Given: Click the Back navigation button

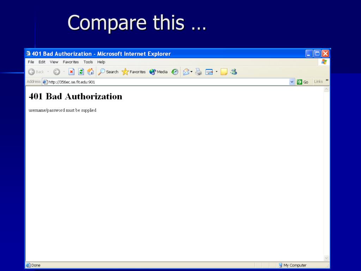Looking at the screenshot, I should point(36,72).
